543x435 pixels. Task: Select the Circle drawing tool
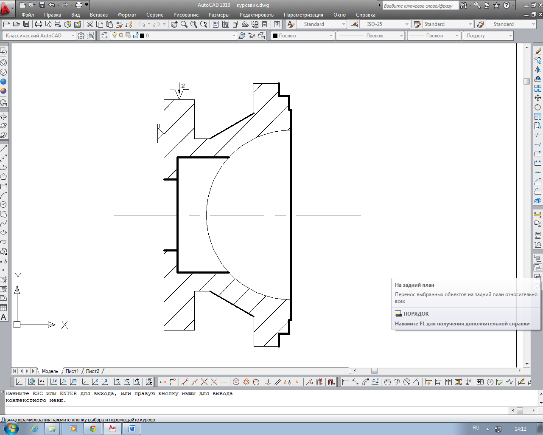coord(3,205)
